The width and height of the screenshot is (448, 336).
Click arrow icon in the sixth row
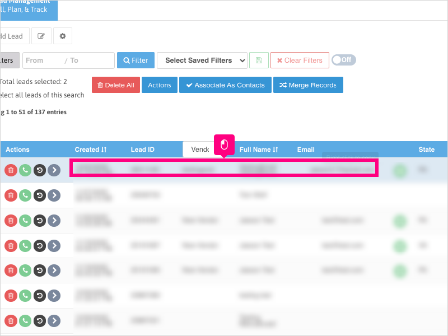click(54, 296)
